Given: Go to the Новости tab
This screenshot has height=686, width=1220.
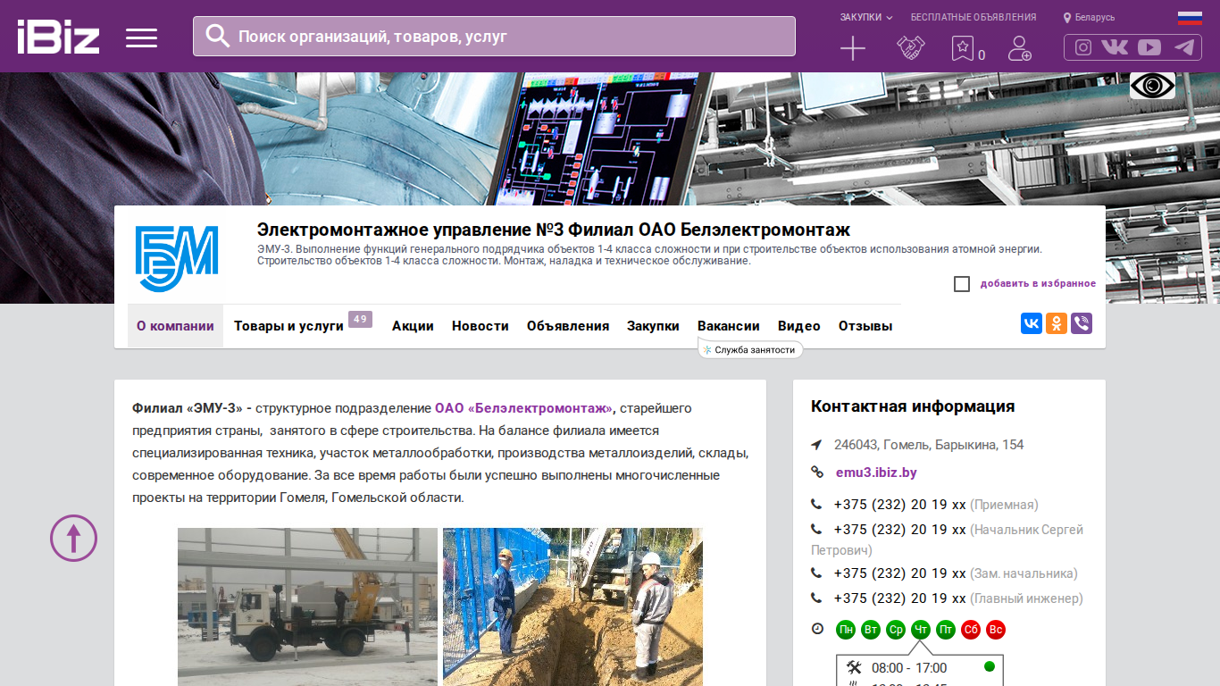Looking at the screenshot, I should click(480, 326).
